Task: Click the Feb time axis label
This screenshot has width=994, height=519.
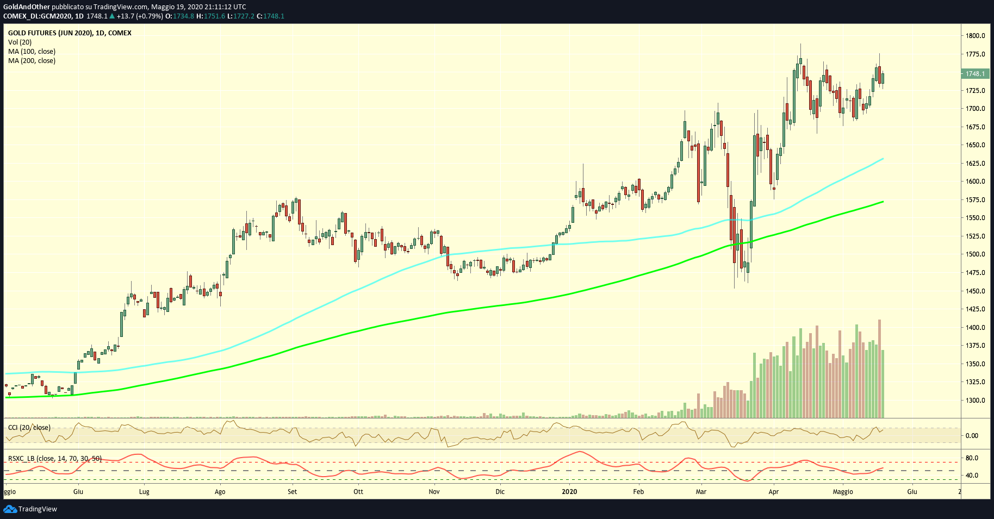Action: pos(638,492)
